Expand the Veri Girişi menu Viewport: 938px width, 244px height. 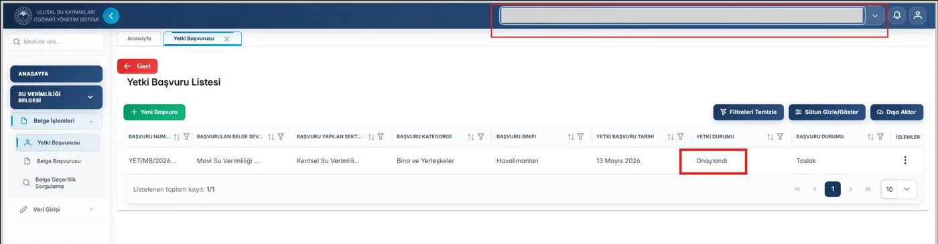pyautogui.click(x=56, y=209)
